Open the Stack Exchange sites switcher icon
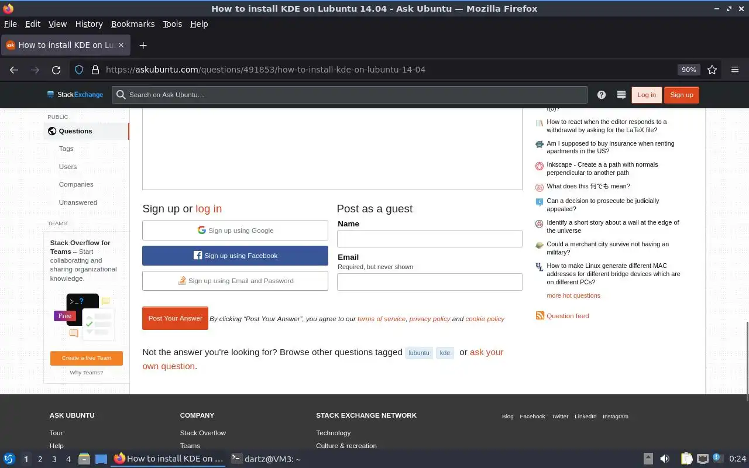Image resolution: width=749 pixels, height=468 pixels. coord(621,95)
